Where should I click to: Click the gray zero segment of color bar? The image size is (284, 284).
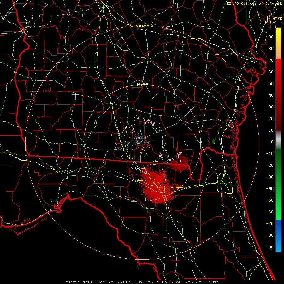tap(279, 140)
